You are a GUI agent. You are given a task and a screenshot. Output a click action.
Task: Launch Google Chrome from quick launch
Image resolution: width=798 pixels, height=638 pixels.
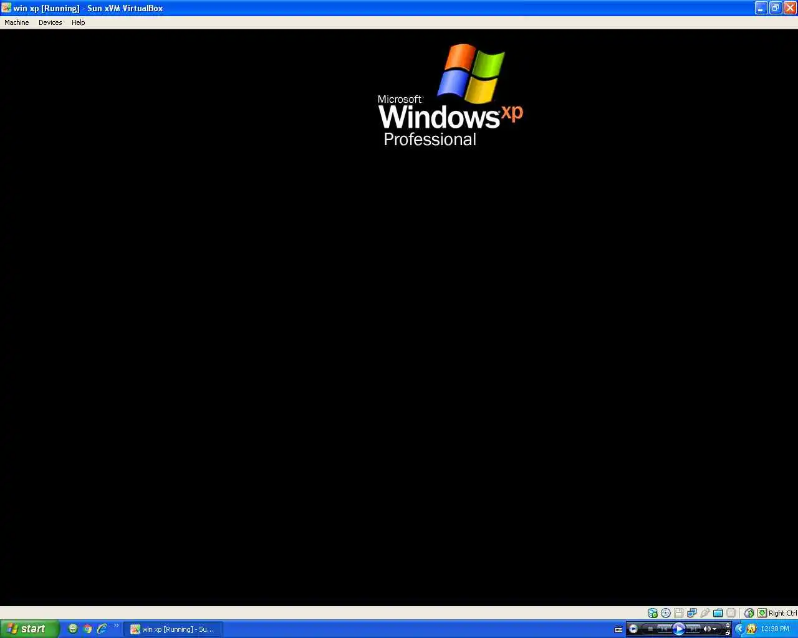(87, 629)
